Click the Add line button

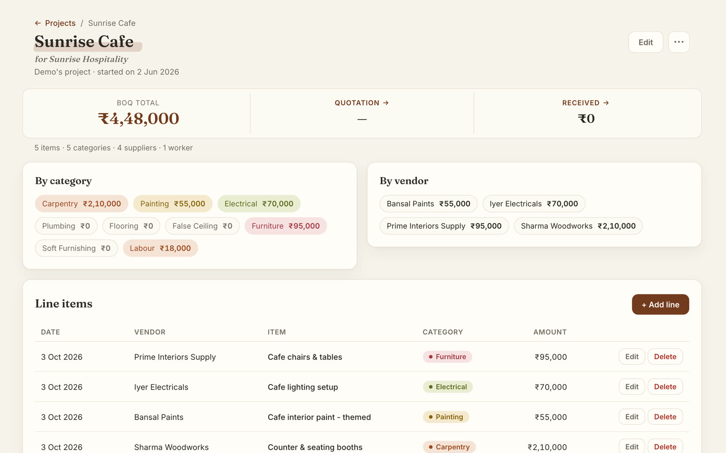(660, 304)
